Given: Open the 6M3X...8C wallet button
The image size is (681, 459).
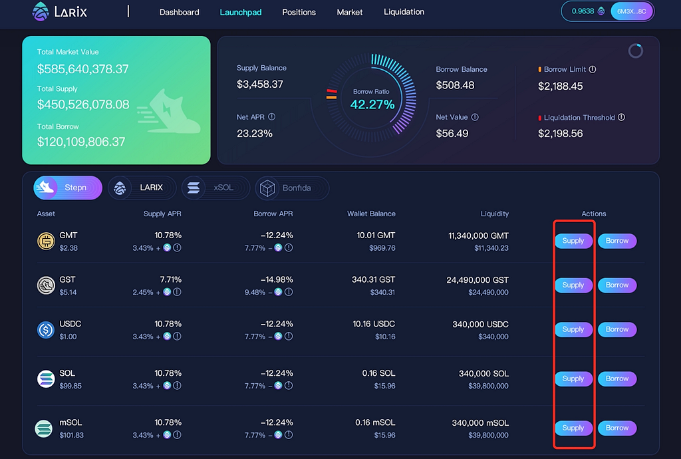Looking at the screenshot, I should pyautogui.click(x=632, y=11).
